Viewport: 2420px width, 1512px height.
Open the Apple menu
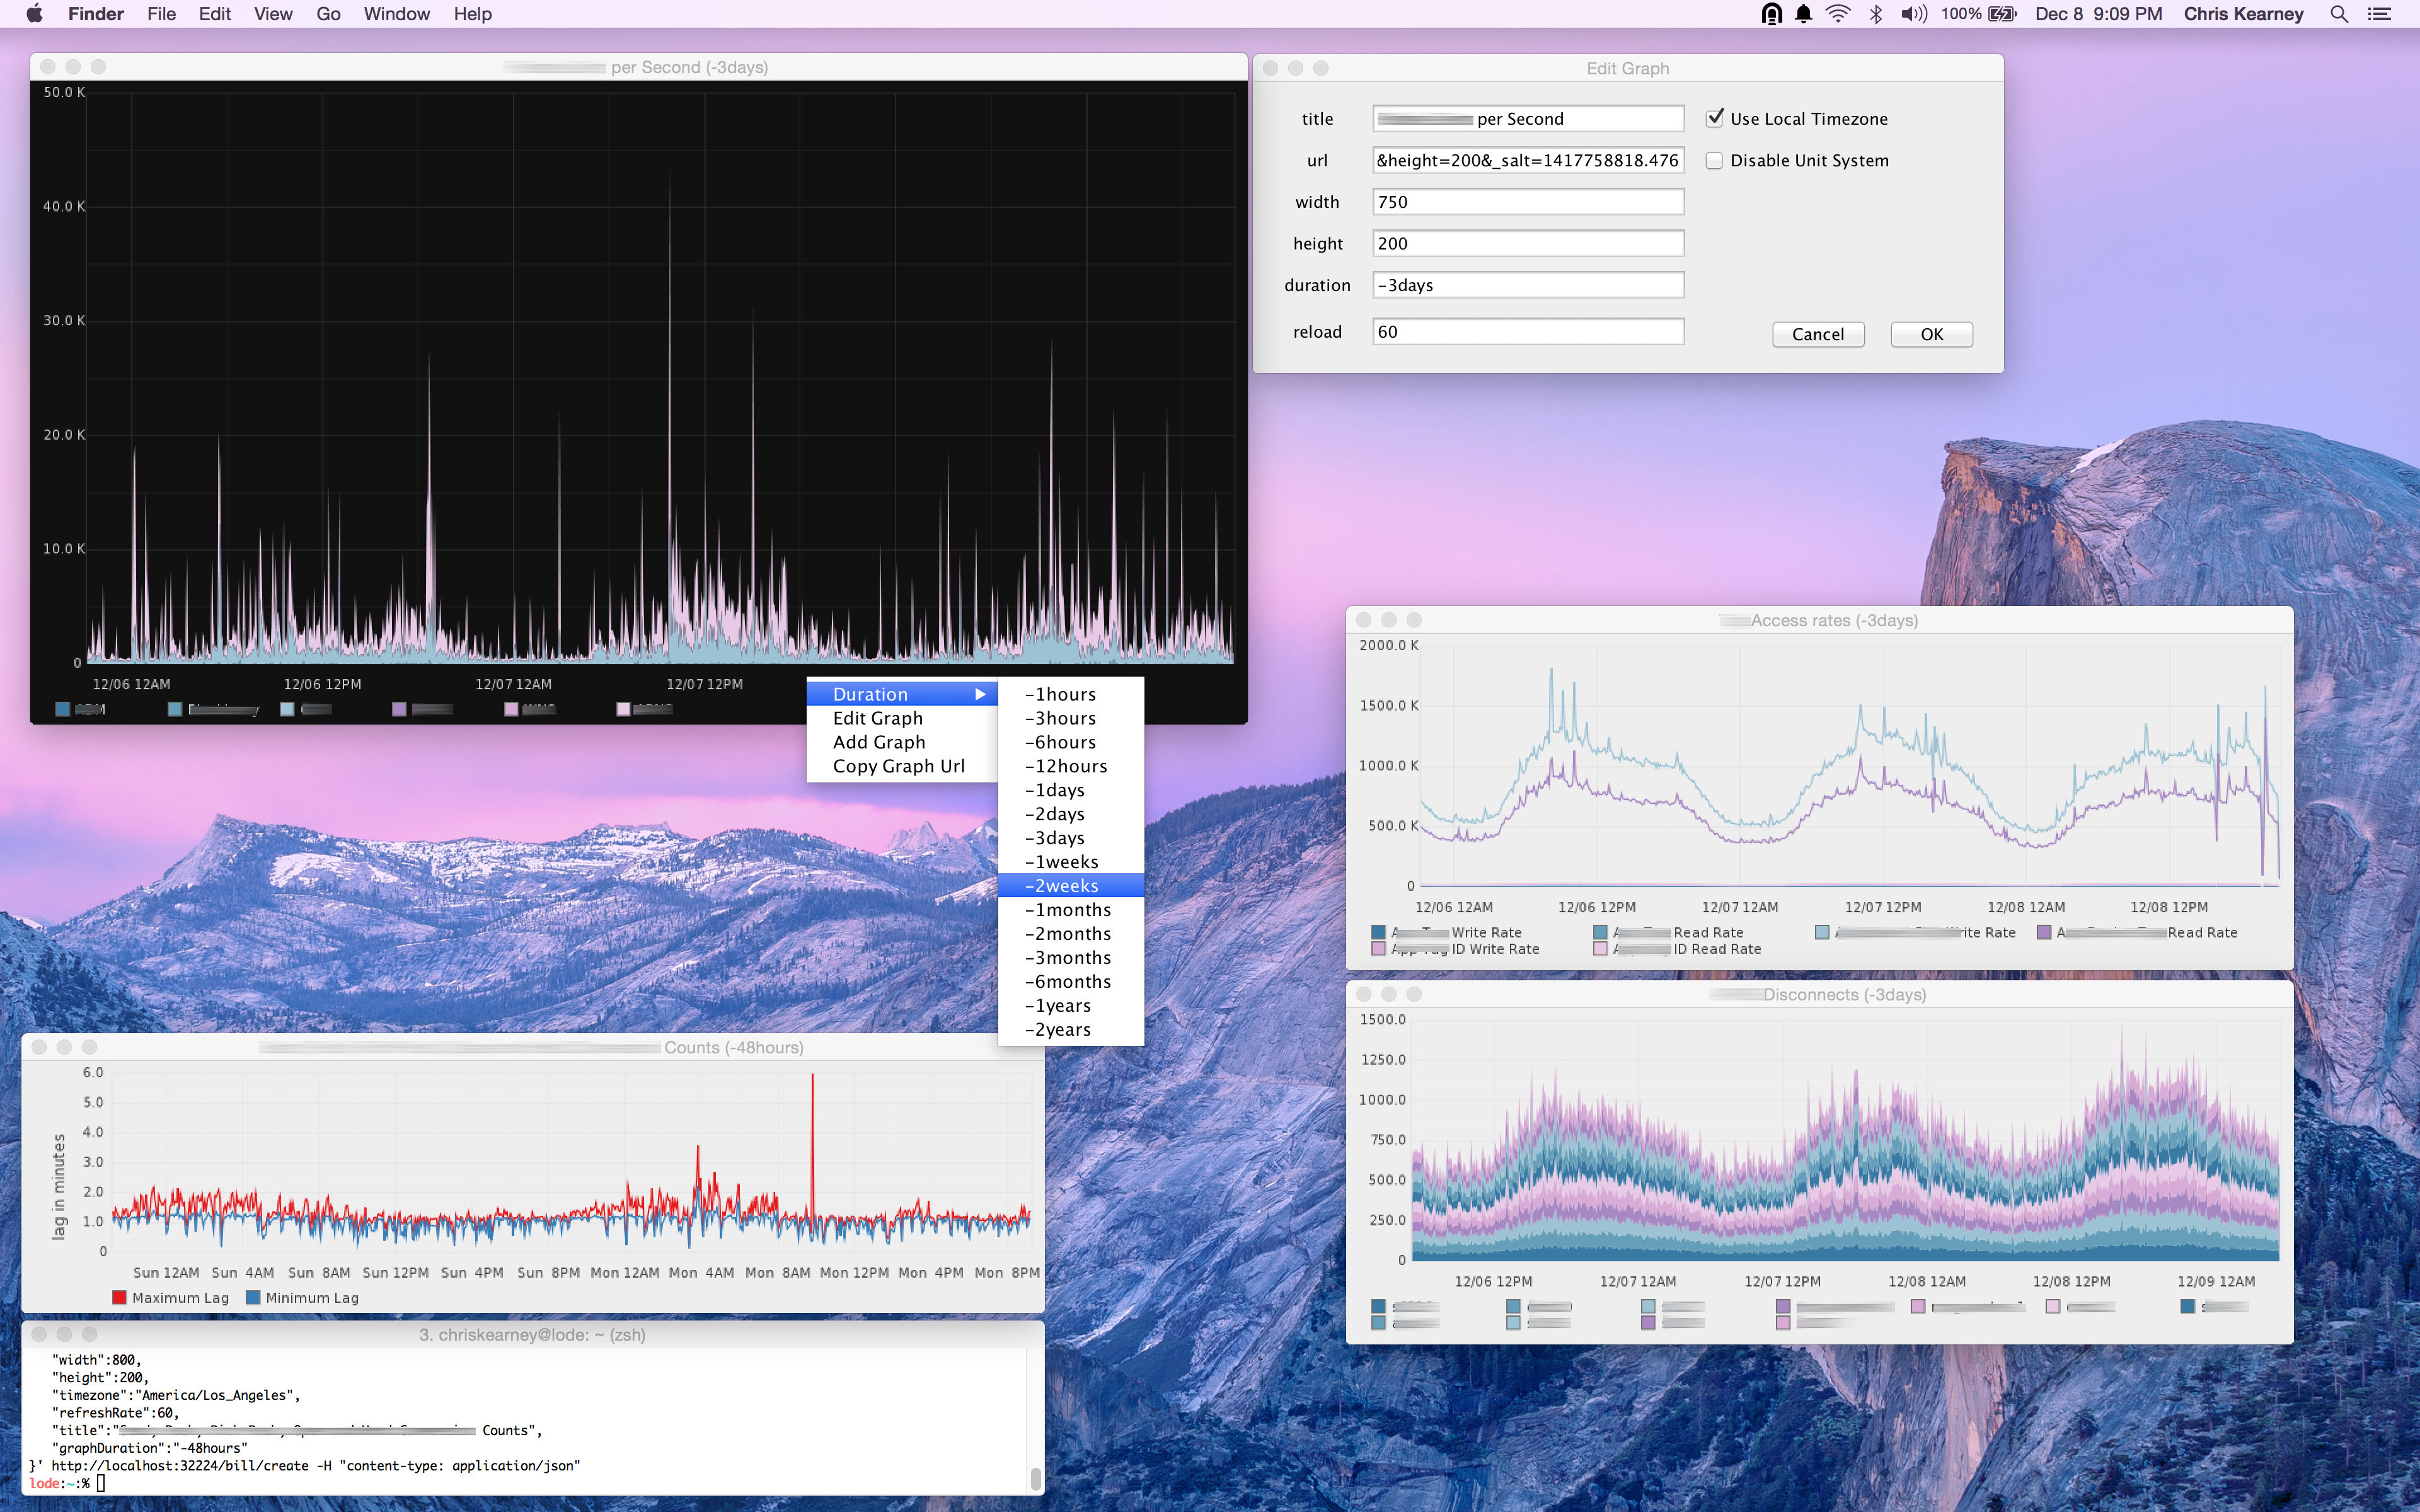tap(35, 14)
